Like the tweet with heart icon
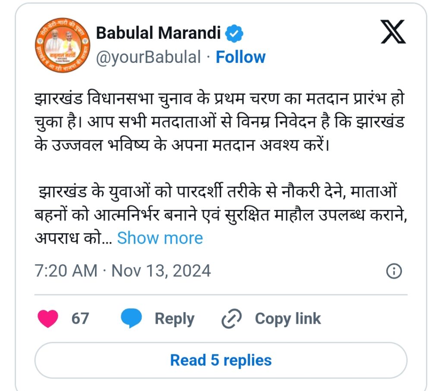442x391 pixels. coord(48,319)
